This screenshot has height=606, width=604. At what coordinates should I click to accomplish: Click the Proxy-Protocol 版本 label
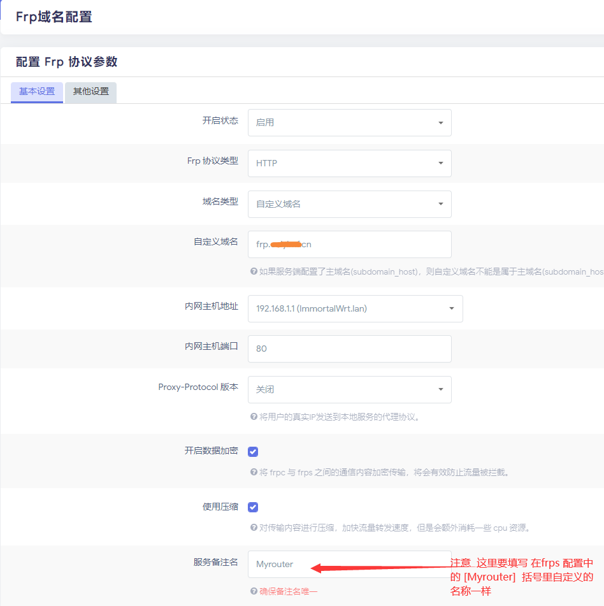click(x=198, y=387)
